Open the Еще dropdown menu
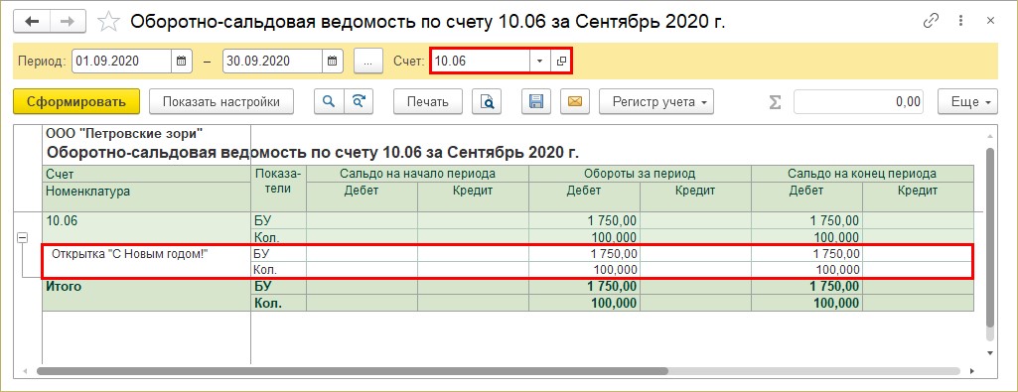Viewport: 1018px width, 392px height. click(967, 101)
